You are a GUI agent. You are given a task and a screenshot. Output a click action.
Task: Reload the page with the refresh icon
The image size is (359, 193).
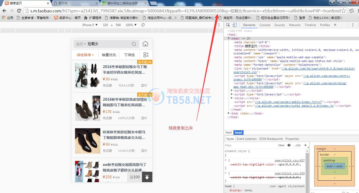point(19,11)
